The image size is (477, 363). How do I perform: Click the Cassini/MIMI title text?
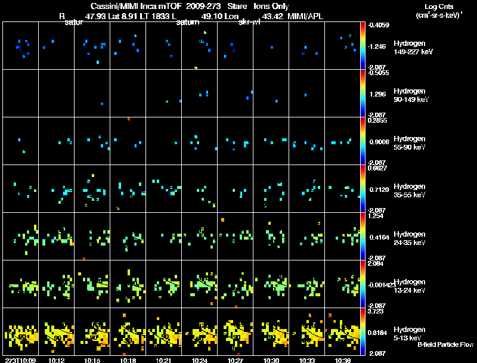point(115,6)
